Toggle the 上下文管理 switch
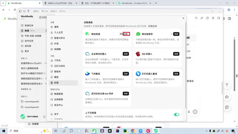This screenshot has width=238, height=134. coord(177,115)
